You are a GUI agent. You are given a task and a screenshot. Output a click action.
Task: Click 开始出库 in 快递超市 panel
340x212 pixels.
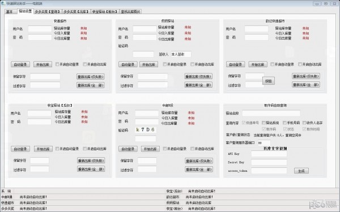click(x=42, y=64)
